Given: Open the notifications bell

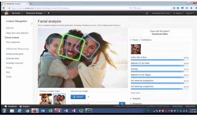Looking at the screenshot, I should 147,13.
